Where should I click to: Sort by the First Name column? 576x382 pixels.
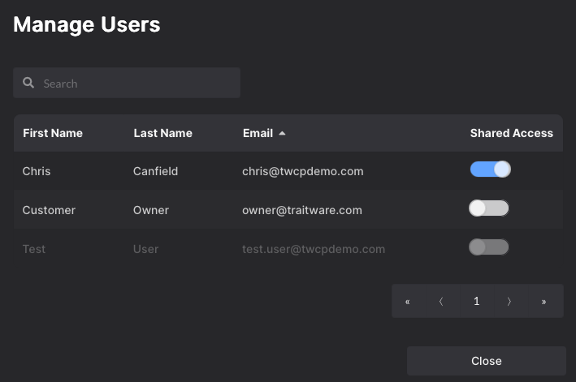coord(53,133)
